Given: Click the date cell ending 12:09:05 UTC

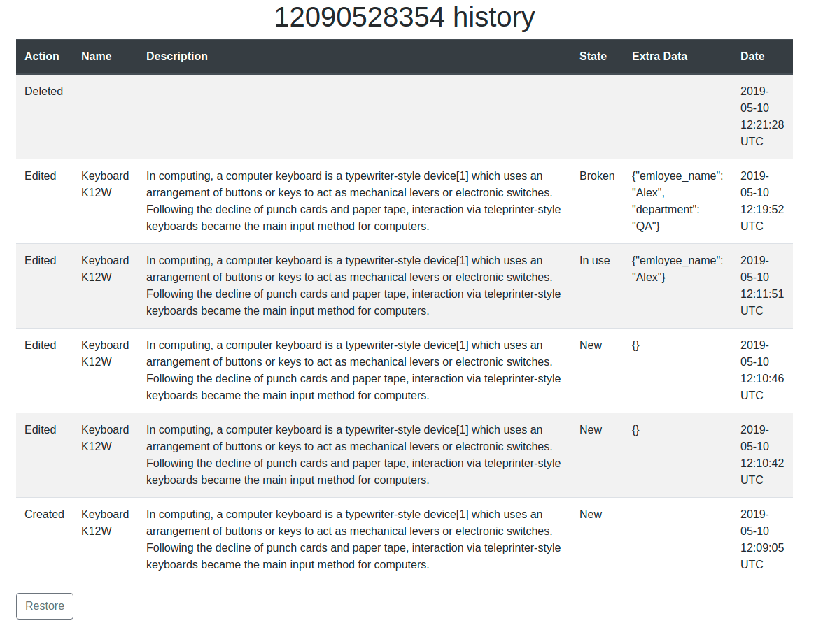Looking at the screenshot, I should [x=761, y=540].
